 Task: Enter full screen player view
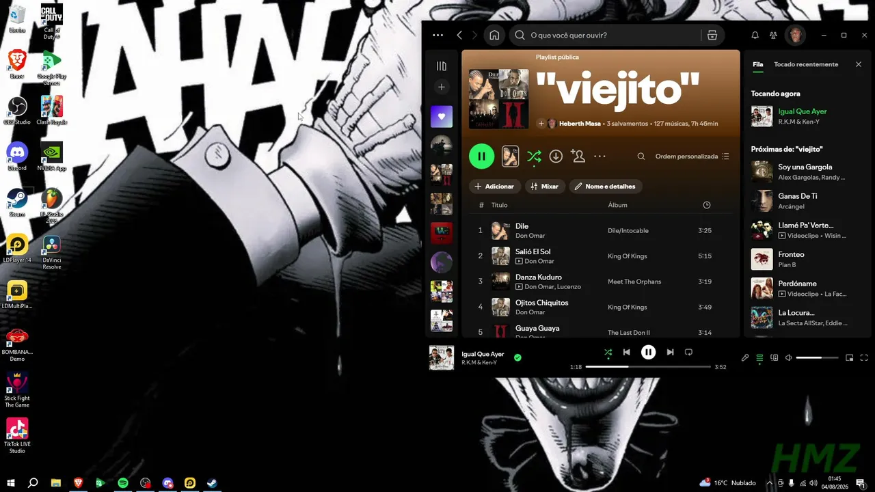(x=864, y=357)
